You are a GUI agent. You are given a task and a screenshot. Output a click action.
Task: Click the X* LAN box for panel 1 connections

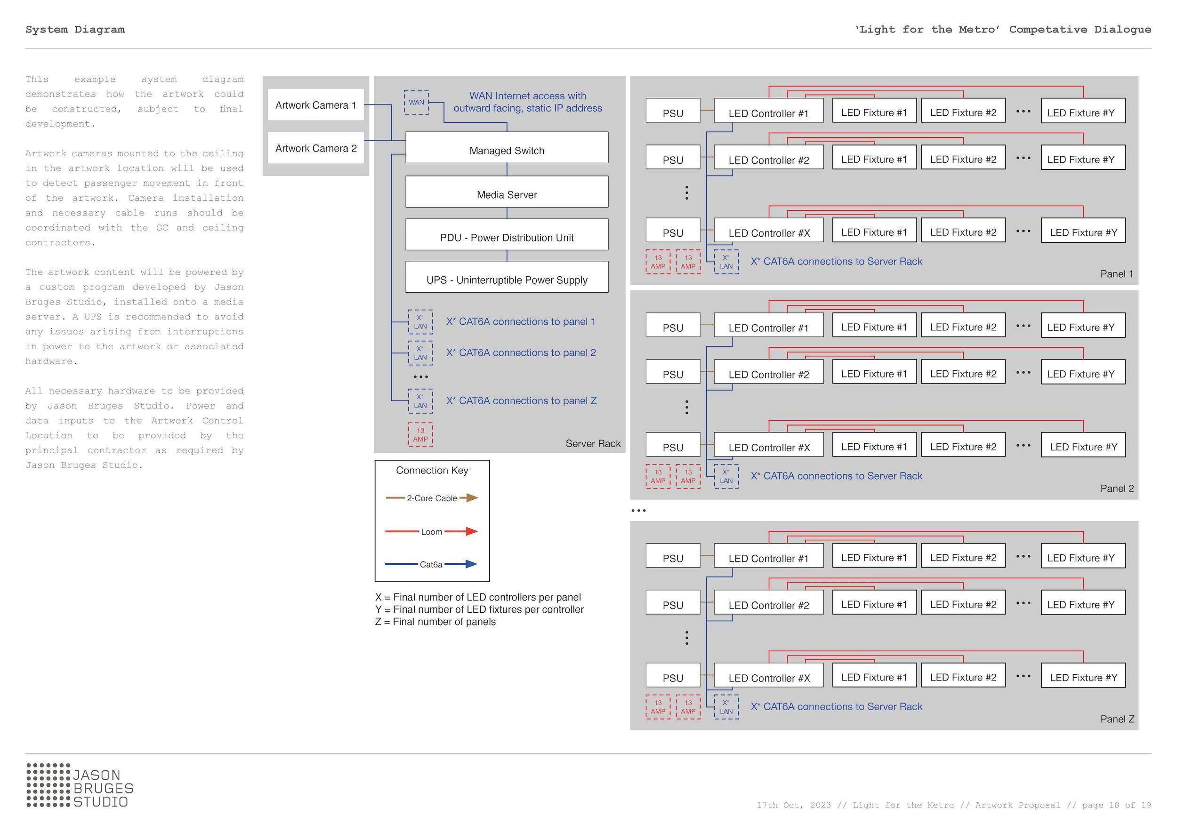(x=420, y=322)
